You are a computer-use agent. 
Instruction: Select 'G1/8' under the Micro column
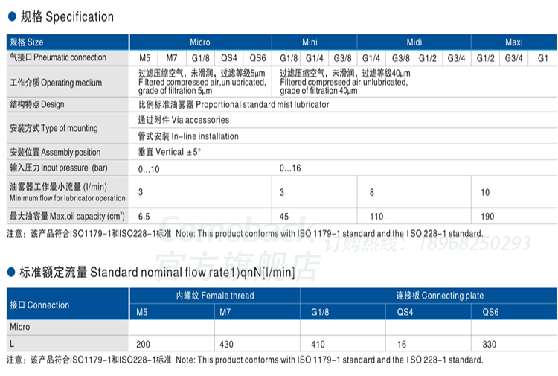(x=201, y=57)
